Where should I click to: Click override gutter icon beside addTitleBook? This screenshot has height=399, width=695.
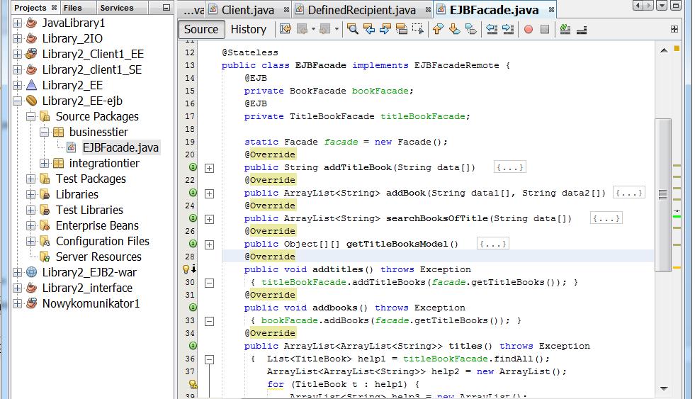point(193,167)
